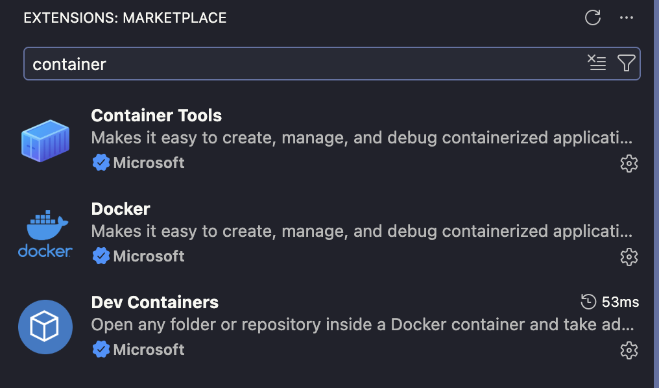
Task: Open the filter extensions funnel menu
Action: point(626,63)
